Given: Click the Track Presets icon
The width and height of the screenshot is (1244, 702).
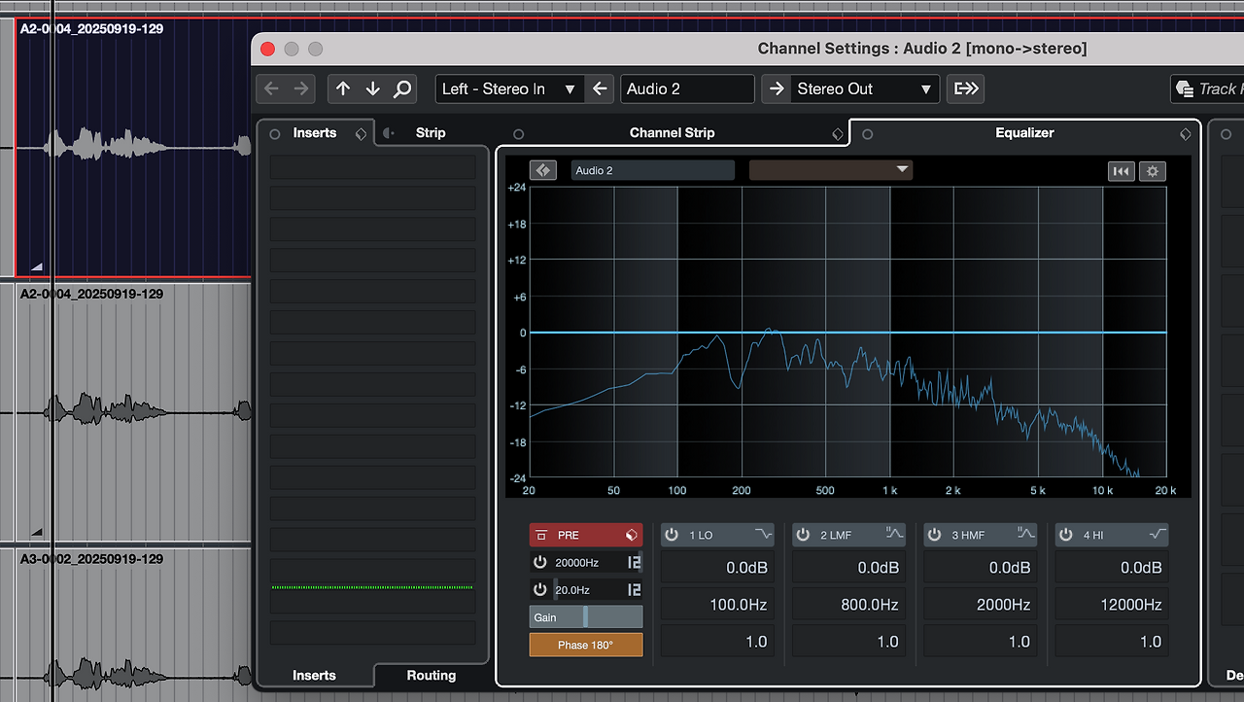Looking at the screenshot, I should pos(1185,88).
